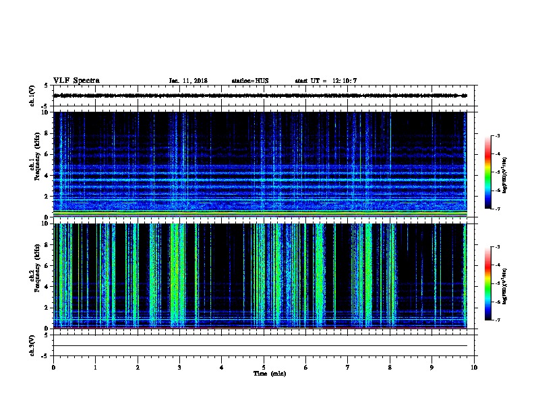Click the "ch.1(V)" waveform axis label
534x412 pixels.
32,96
